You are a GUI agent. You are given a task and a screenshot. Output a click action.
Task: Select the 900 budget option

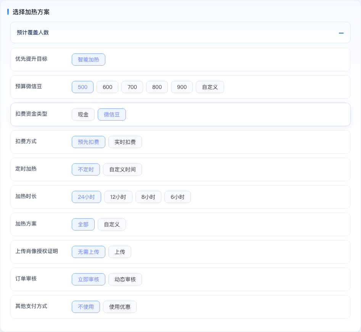coord(182,87)
